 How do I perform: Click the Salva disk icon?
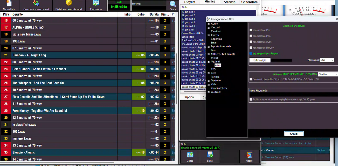pyautogui.click(x=210, y=155)
